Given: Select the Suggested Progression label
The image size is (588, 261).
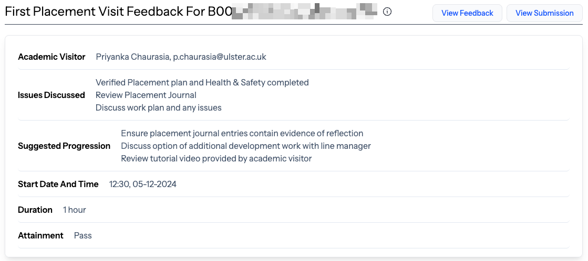Looking at the screenshot, I should click(64, 146).
